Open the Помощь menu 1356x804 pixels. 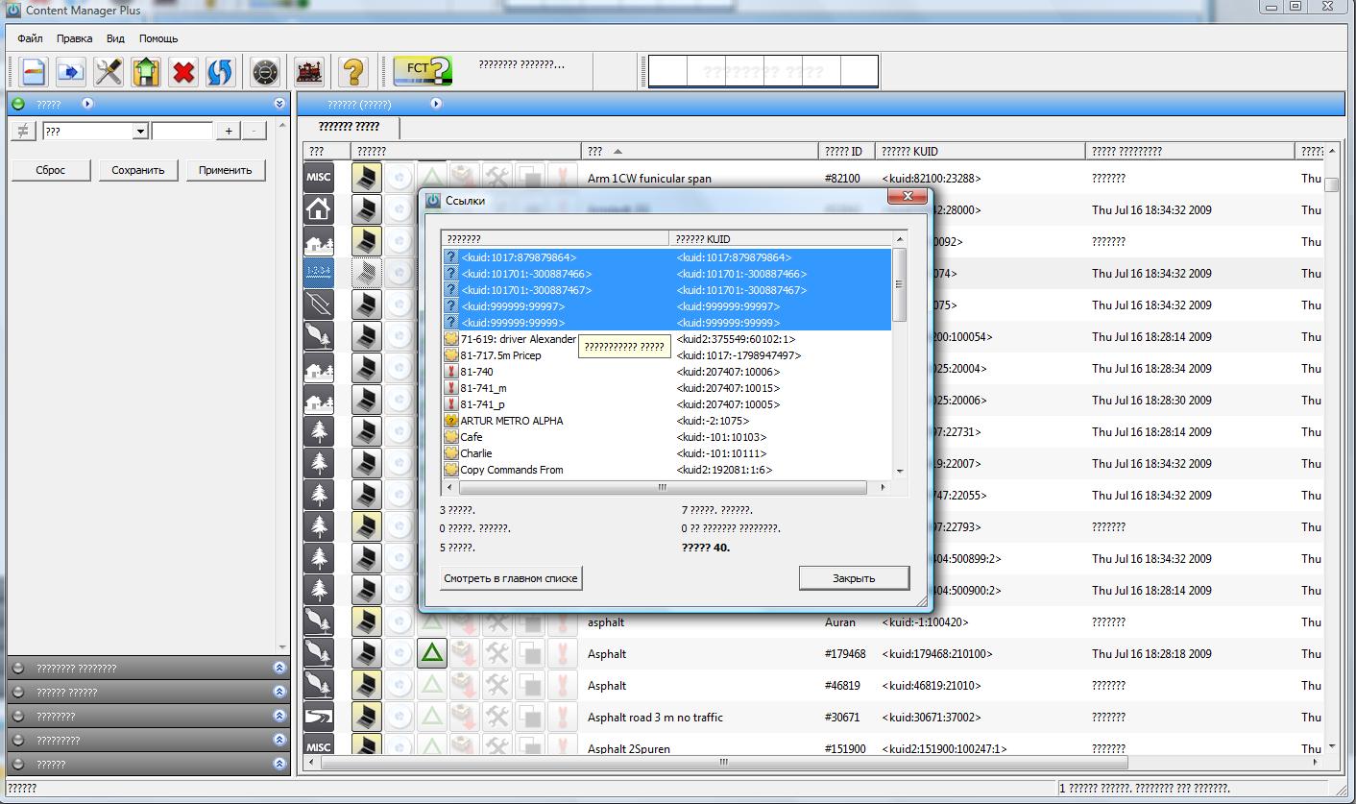[x=158, y=38]
